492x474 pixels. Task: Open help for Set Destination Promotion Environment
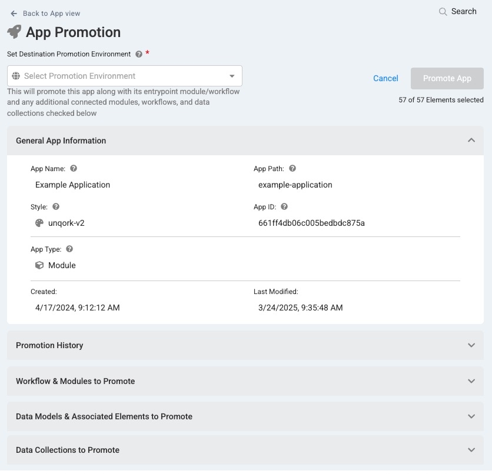[x=139, y=54]
